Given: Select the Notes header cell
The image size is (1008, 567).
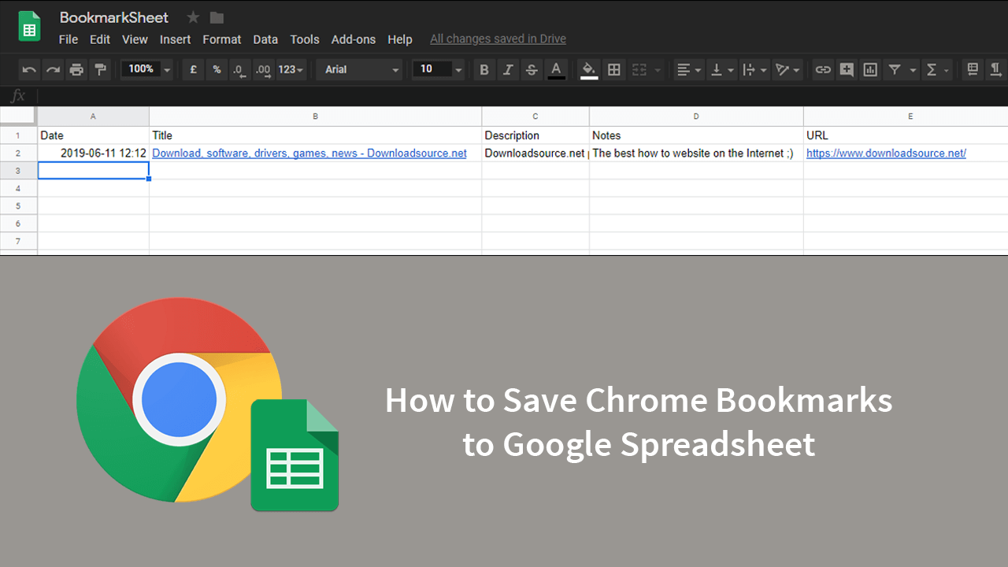Looking at the screenshot, I should coord(696,135).
